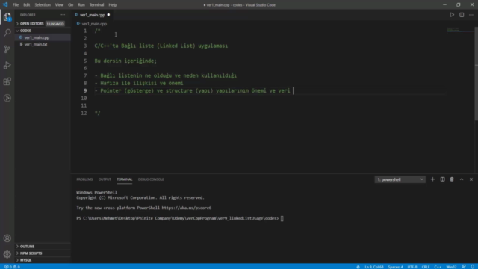Click line number 12 in gutter
This screenshot has width=478, height=269.
pos(84,113)
